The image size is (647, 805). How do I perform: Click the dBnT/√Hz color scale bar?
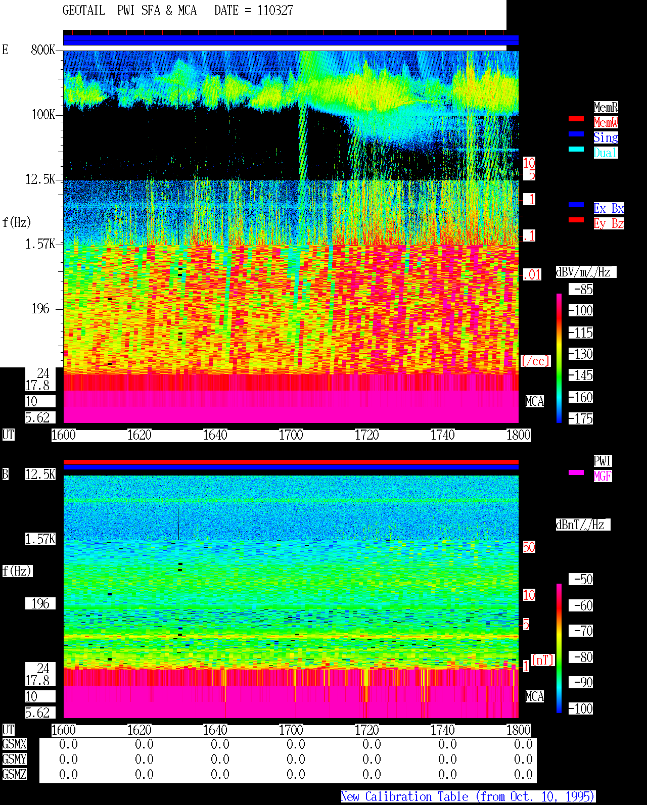(559, 648)
